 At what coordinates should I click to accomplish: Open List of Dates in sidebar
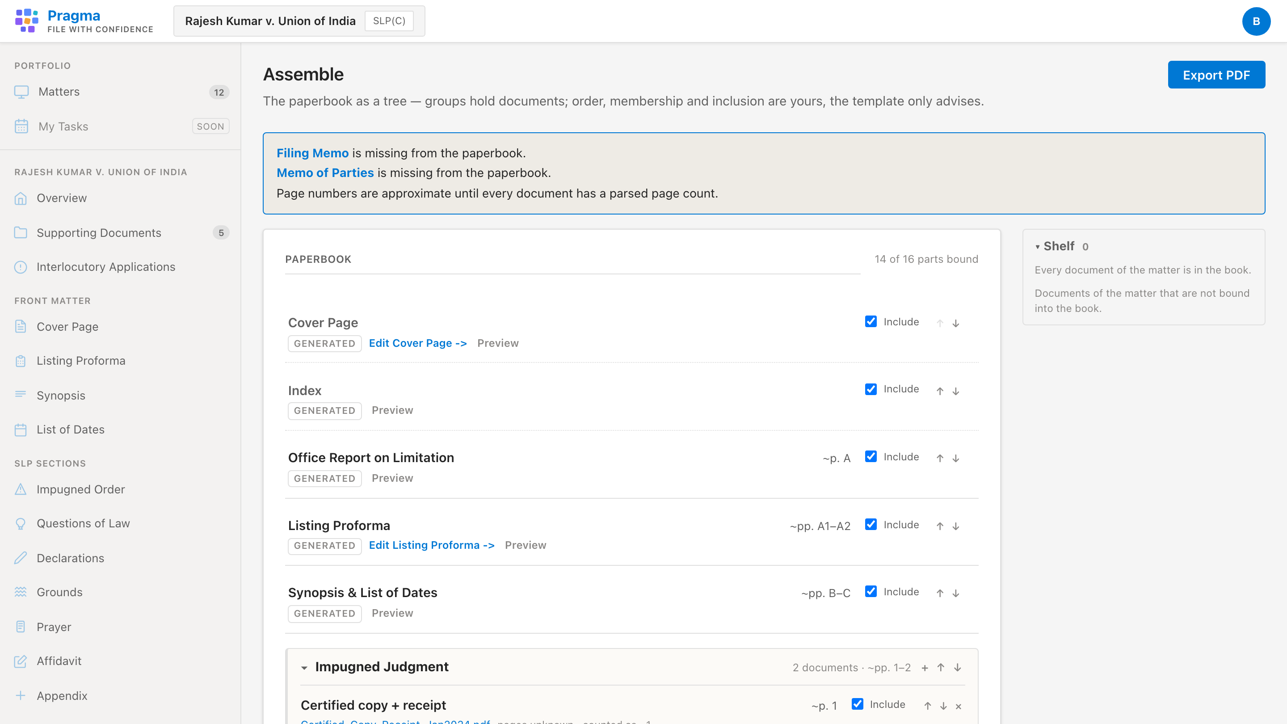(x=120, y=429)
